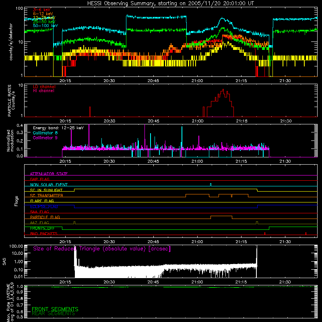Click the 100 y-axis value in the counts panel

tap(19, 8)
